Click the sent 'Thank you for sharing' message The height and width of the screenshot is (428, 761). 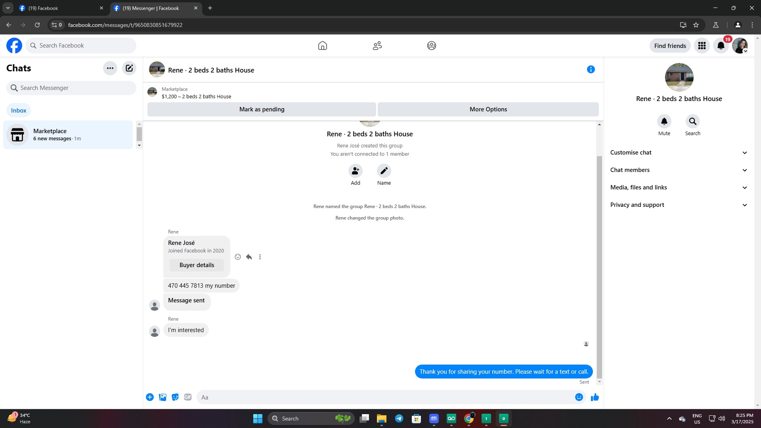504,372
